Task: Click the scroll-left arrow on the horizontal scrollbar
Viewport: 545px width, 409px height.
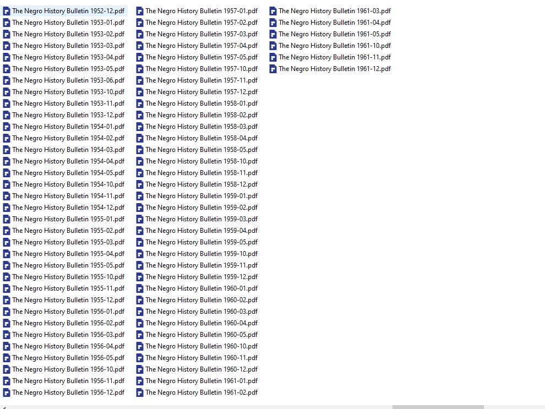Action: 3,407
